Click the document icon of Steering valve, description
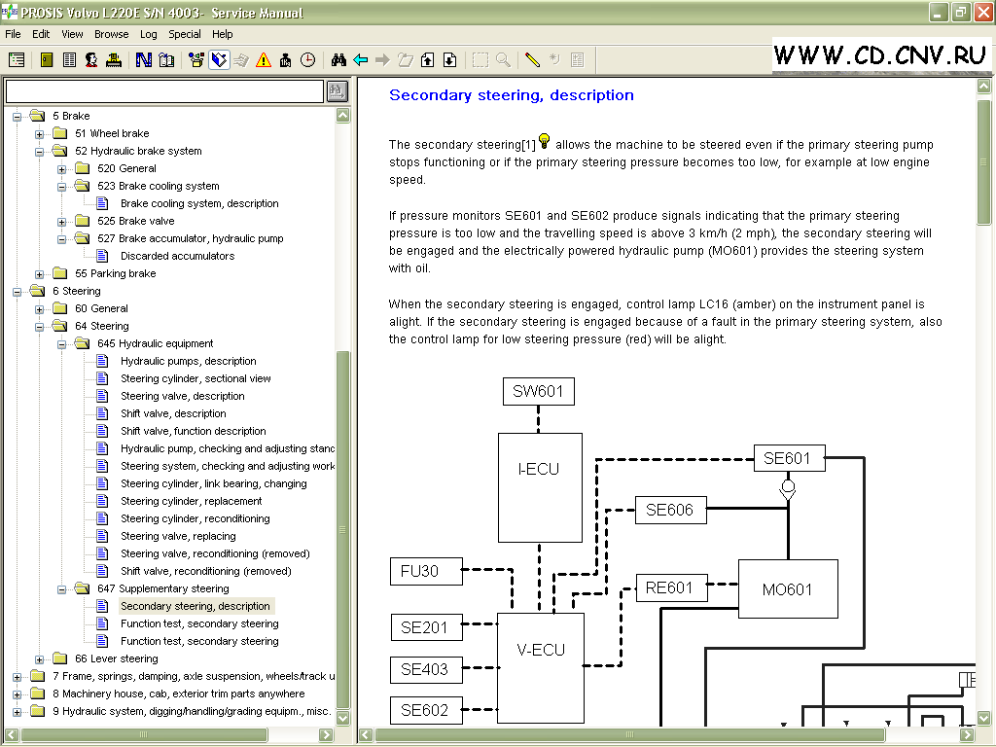This screenshot has width=996, height=747. [x=102, y=396]
